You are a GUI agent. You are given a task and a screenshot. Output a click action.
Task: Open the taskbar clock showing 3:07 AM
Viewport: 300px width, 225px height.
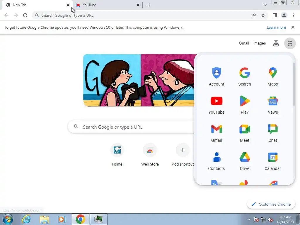(285, 219)
